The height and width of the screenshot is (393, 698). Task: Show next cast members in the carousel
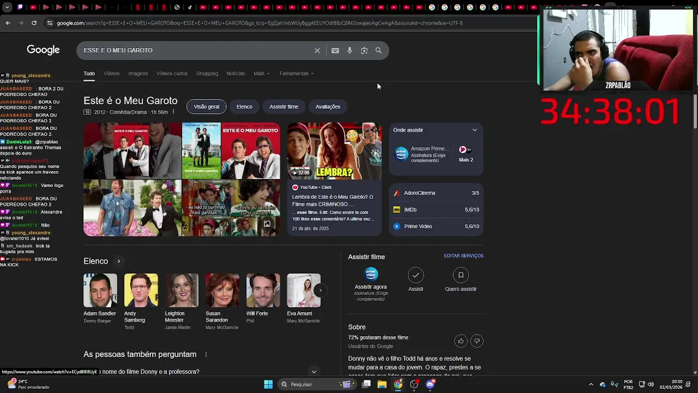click(x=321, y=290)
